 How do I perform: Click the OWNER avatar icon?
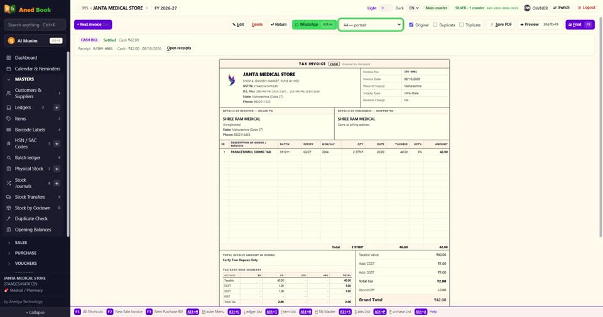click(x=527, y=8)
